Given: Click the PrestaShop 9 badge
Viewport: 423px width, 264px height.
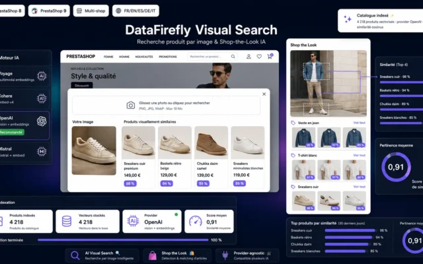Looking at the screenshot, I should pos(49,11).
